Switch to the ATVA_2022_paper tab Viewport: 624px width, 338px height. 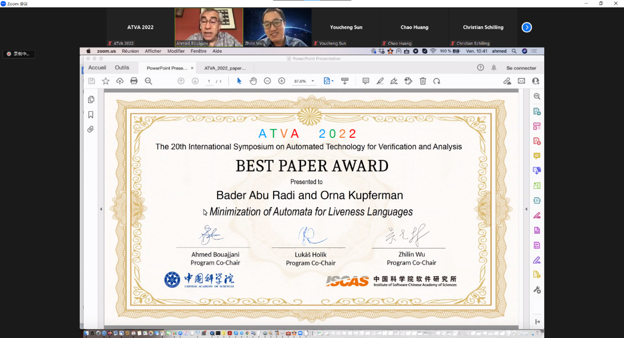[x=225, y=68]
